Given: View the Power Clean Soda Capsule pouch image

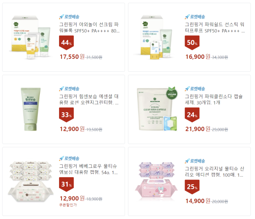Looking at the screenshot, I should [157, 109].
